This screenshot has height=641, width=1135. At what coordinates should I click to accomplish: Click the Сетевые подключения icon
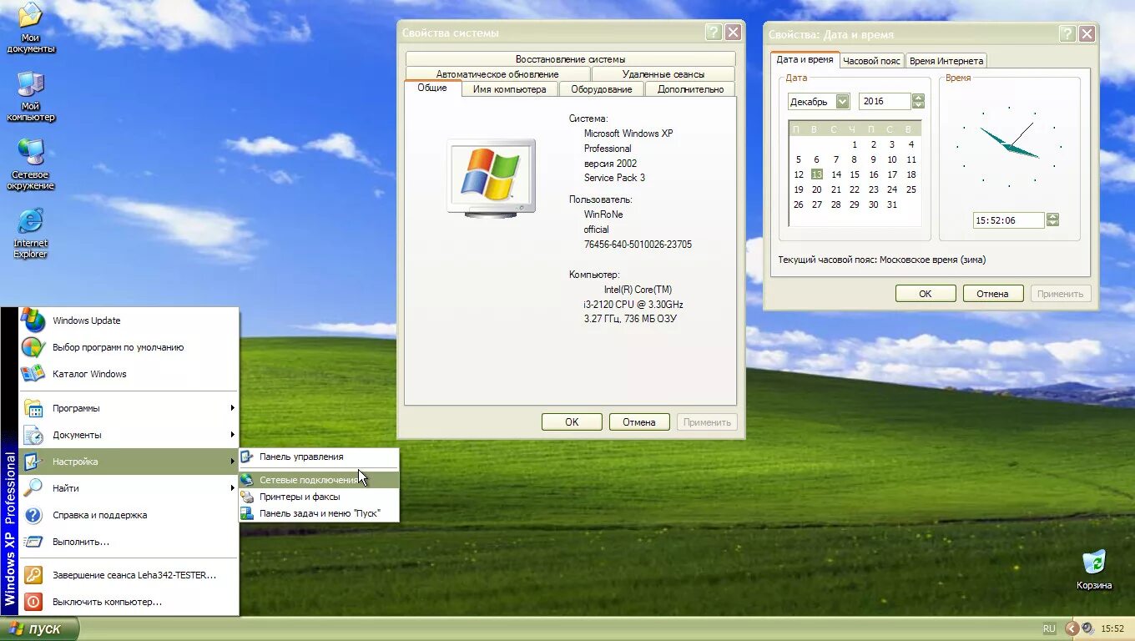pyautogui.click(x=247, y=480)
